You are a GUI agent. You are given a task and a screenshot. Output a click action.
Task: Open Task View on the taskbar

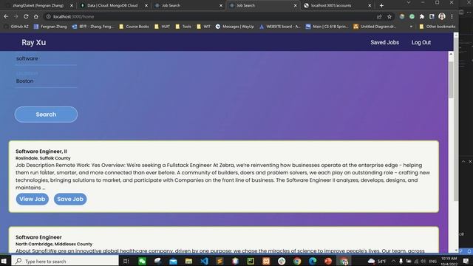(x=126, y=261)
